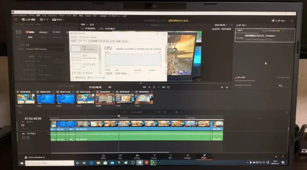Open the Color page icon
Viewport: 307px width, 170px height.
point(171,157)
